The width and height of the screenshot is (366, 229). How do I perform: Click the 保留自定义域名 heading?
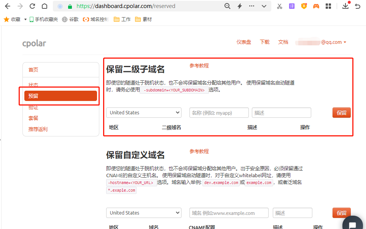click(x=135, y=155)
